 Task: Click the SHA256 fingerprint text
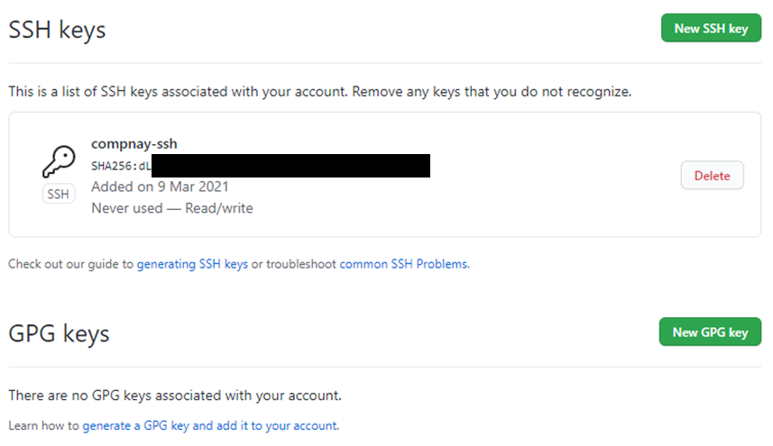pyautogui.click(x=121, y=166)
